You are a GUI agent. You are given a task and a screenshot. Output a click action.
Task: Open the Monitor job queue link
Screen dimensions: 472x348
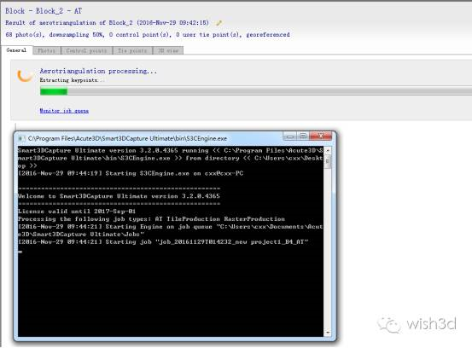pos(64,111)
